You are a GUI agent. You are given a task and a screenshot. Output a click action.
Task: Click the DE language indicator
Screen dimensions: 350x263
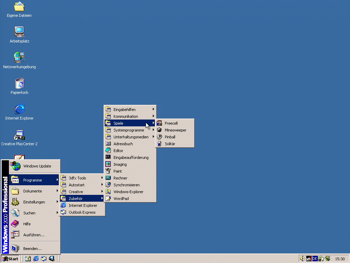point(315,259)
